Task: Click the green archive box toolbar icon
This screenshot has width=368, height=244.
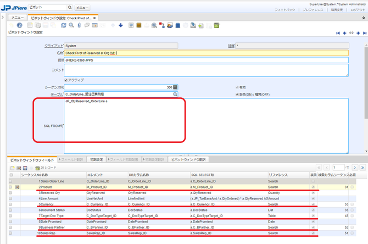Action: coord(216,25)
